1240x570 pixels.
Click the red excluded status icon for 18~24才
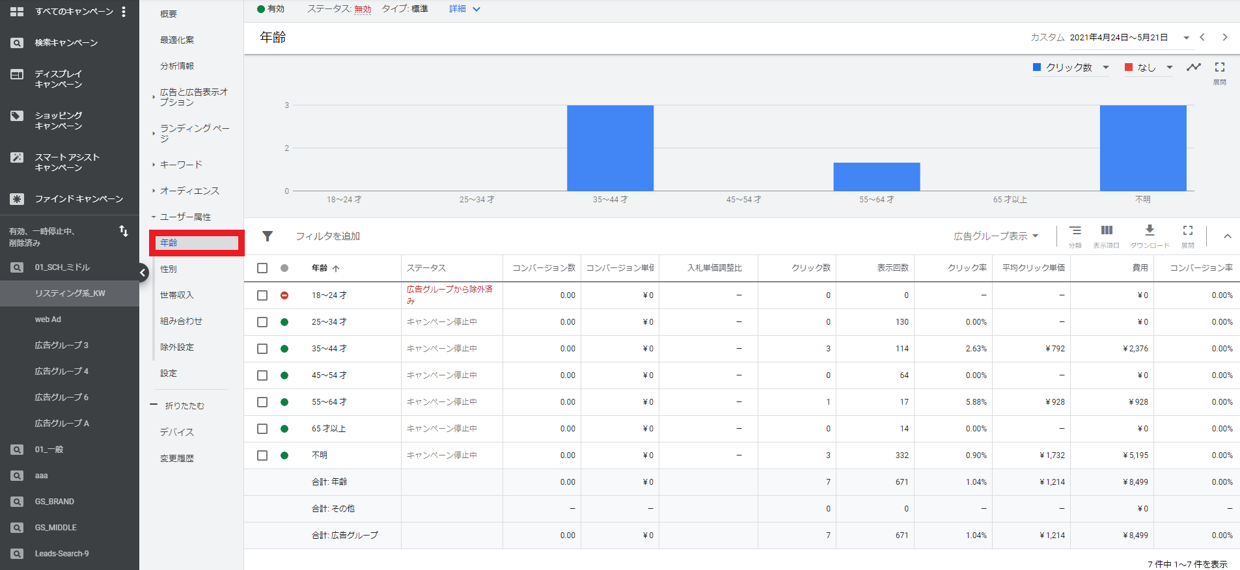pyautogui.click(x=284, y=295)
